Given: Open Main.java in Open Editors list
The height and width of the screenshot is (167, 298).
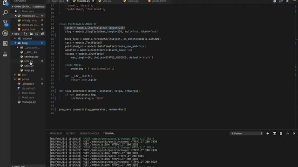Looking at the screenshot, I should pos(28,11).
